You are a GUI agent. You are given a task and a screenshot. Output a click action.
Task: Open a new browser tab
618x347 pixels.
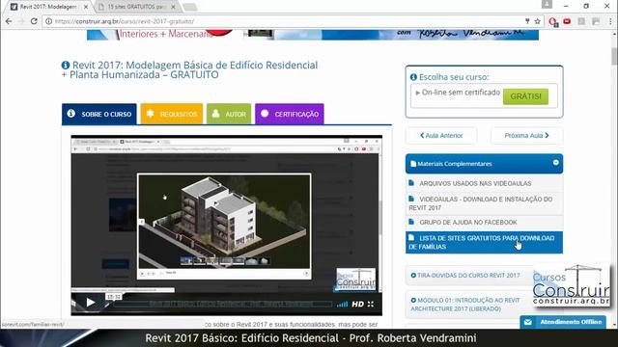pyautogui.click(x=190, y=7)
